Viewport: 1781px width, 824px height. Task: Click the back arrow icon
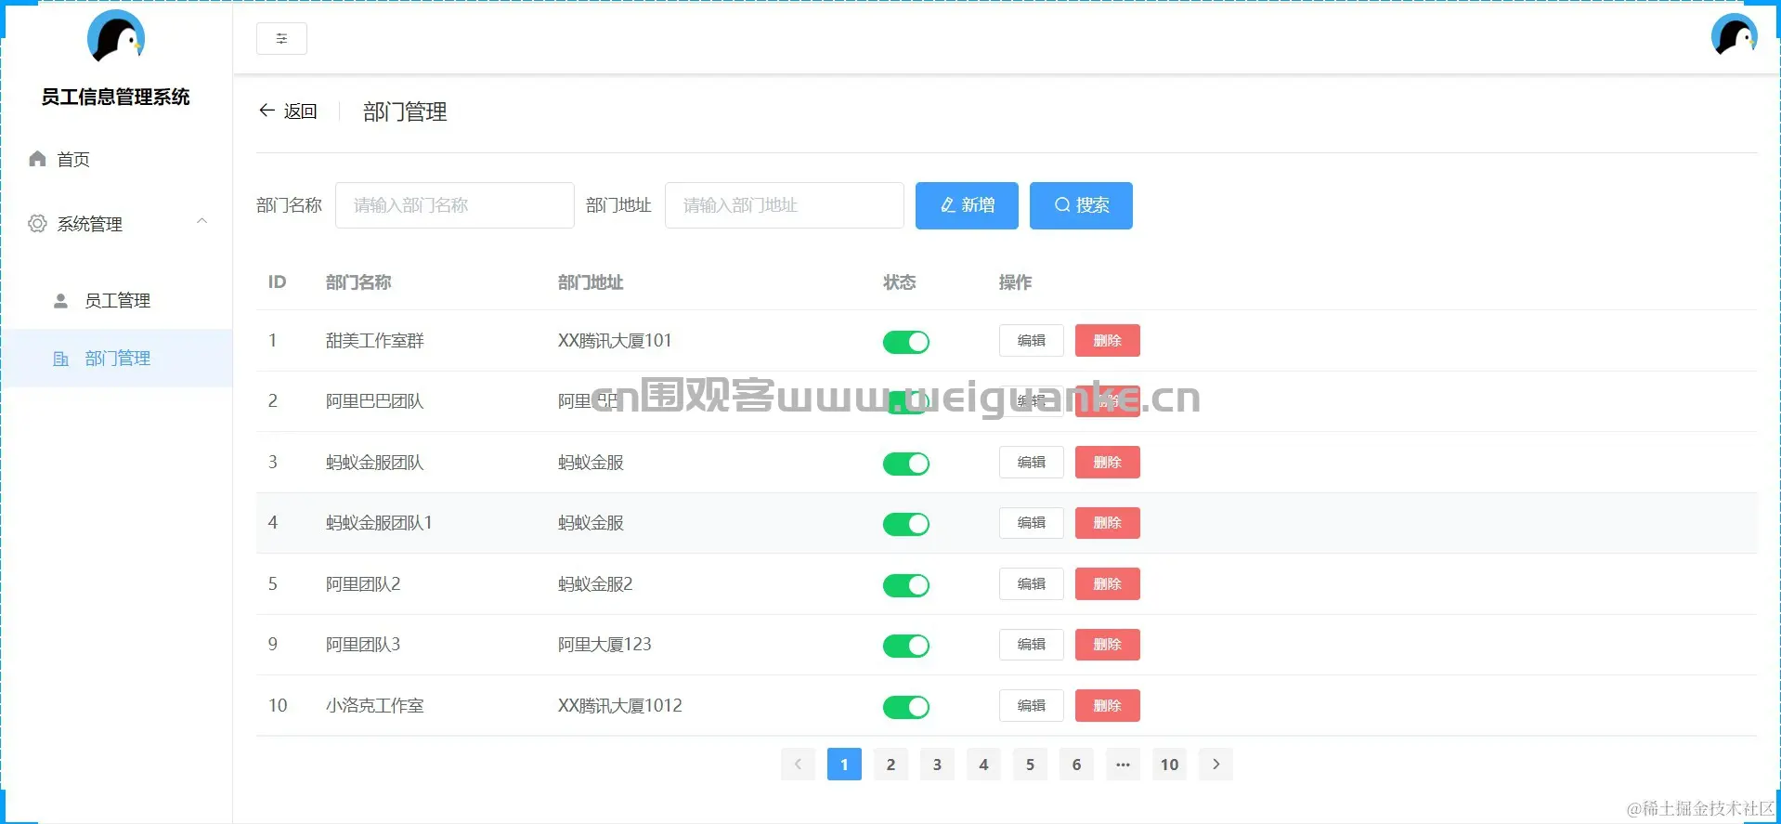266,111
